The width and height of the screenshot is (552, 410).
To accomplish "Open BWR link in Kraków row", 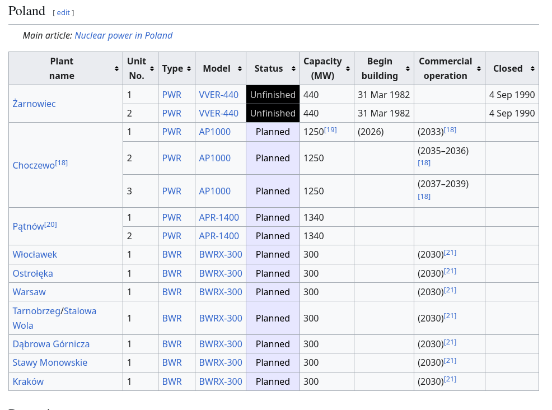I will point(172,382).
